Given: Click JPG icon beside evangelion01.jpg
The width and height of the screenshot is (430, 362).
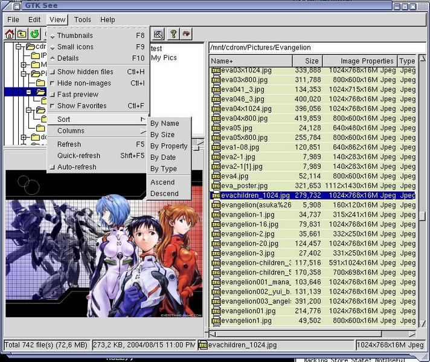Looking at the screenshot, I should [216, 311].
